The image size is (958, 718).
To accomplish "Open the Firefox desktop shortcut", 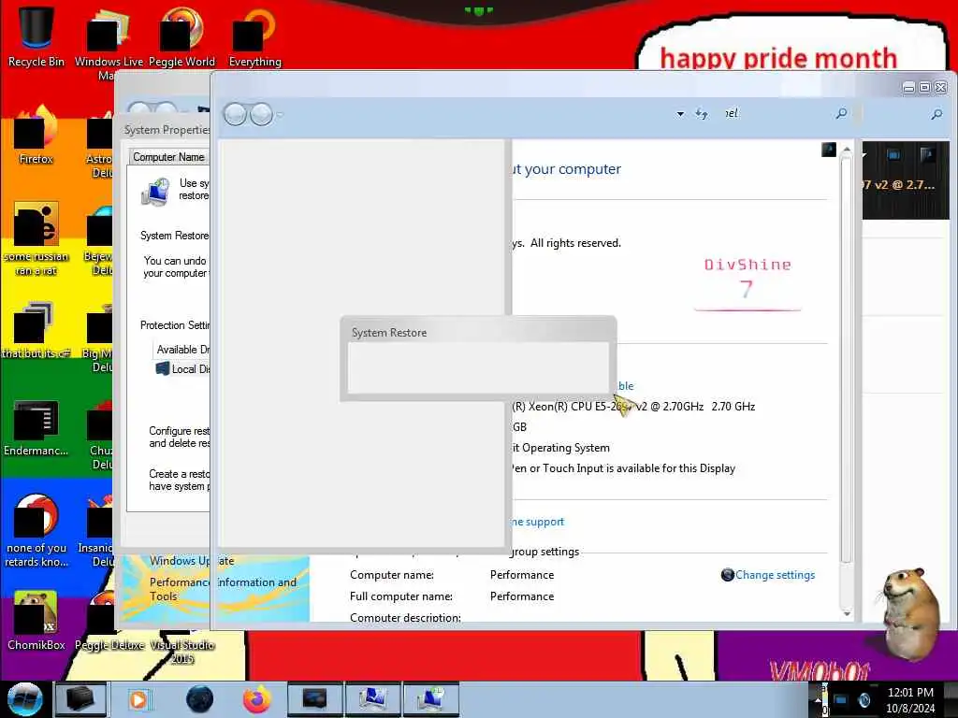I will pos(36,135).
